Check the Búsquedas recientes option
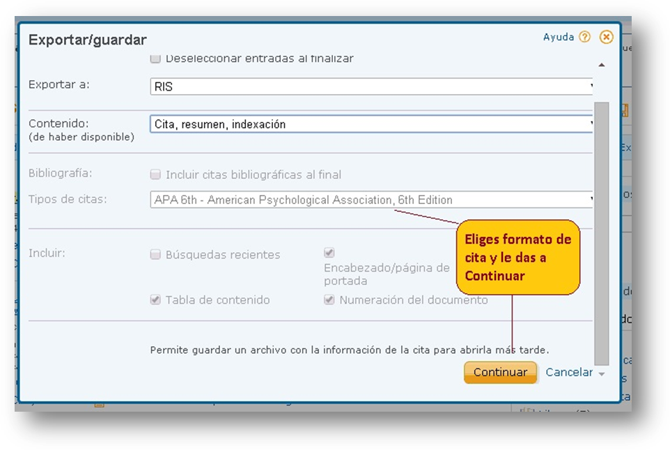 (x=156, y=255)
